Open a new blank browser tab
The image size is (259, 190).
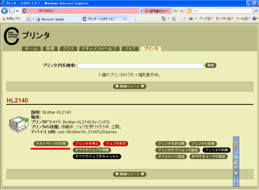[x=131, y=19]
